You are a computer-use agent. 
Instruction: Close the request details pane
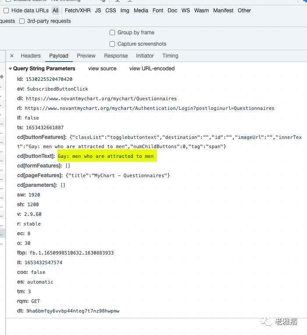click(12, 56)
